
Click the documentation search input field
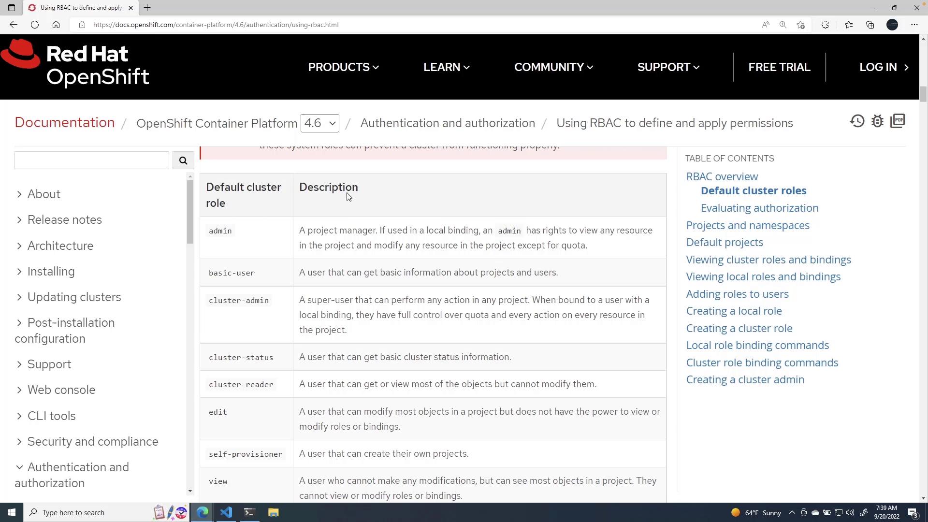[92, 160]
